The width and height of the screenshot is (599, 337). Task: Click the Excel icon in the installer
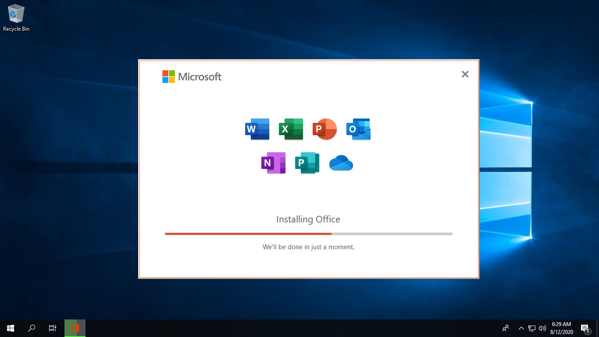point(291,129)
